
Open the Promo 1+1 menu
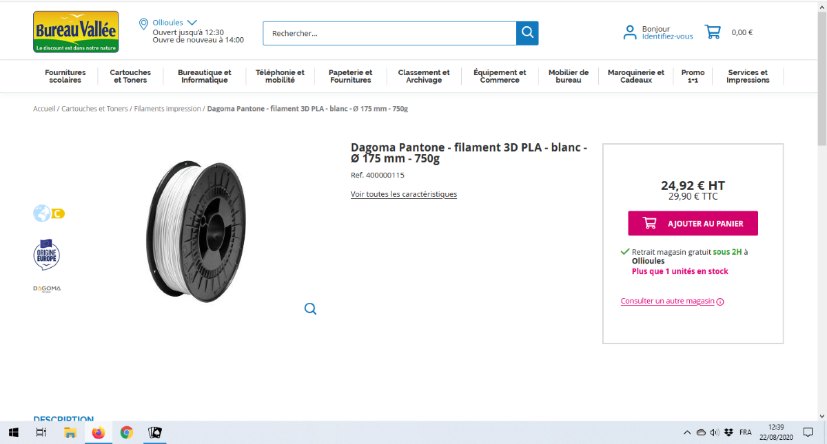693,76
